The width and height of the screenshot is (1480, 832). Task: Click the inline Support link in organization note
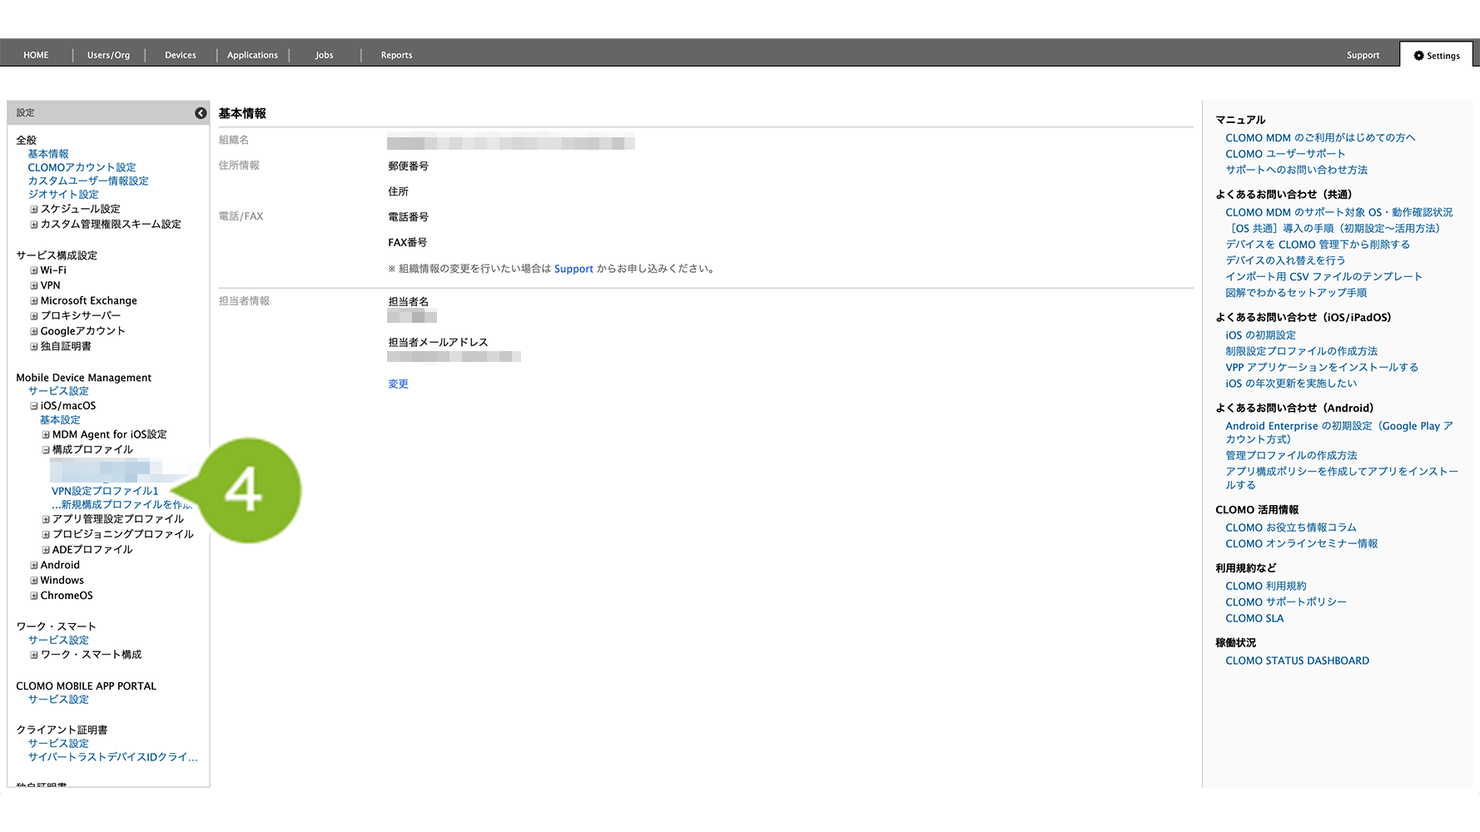[574, 269]
